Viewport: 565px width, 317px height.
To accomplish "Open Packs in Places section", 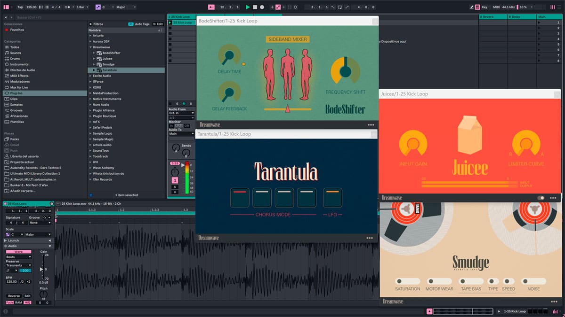I will 15,139.
